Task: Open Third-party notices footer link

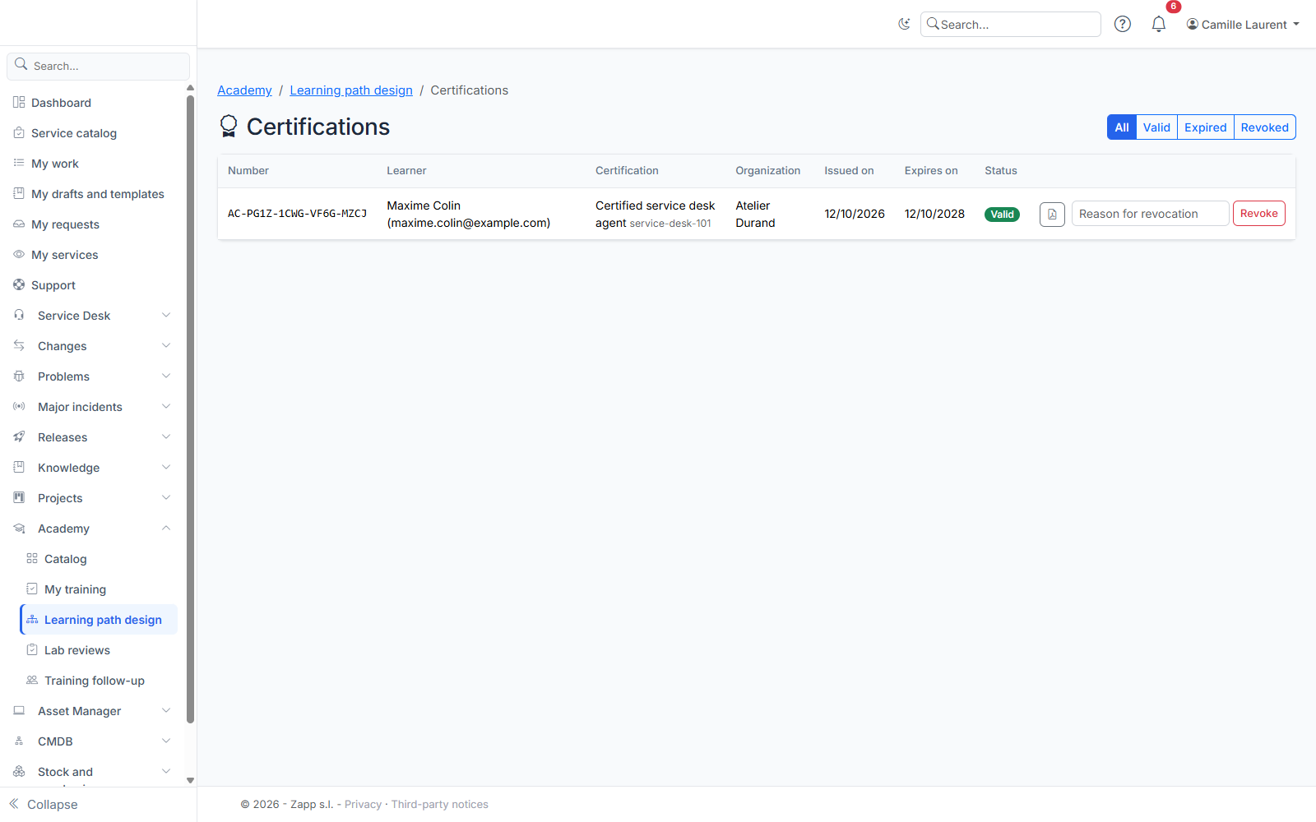Action: 440,804
